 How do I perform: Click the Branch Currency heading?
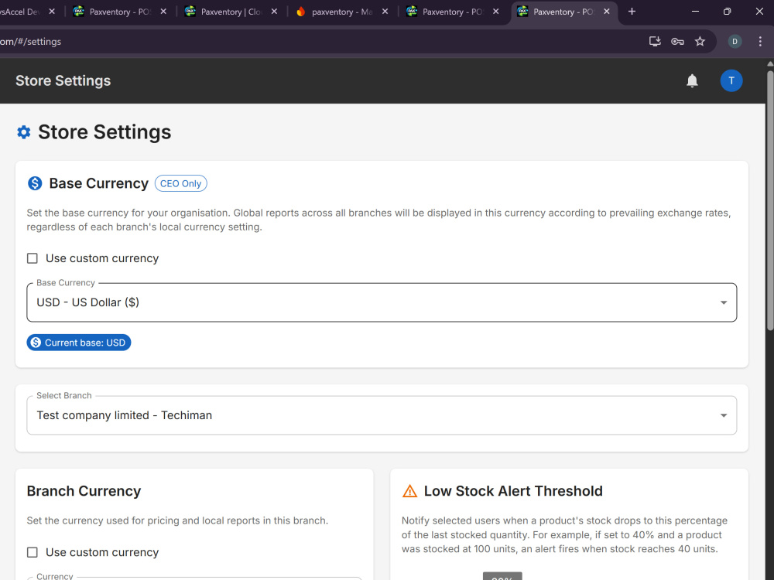tap(84, 491)
